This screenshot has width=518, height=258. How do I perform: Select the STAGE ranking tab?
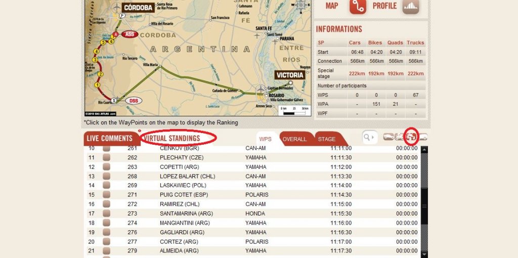(327, 139)
